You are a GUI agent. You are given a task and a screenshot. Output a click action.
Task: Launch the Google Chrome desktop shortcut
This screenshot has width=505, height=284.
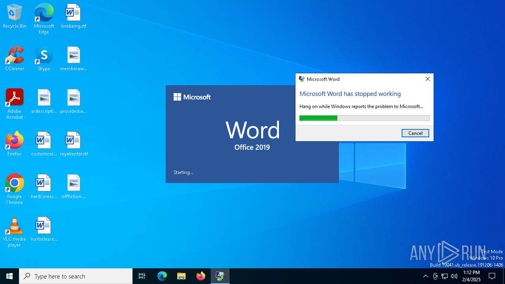[x=15, y=189]
